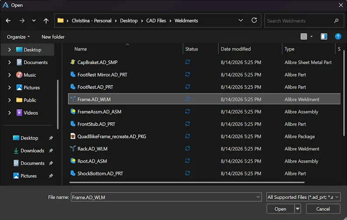Image resolution: width=347 pixels, height=220 pixels.
Task: Click the Rack.AD_WLM weldment icon
Action: click(x=73, y=149)
